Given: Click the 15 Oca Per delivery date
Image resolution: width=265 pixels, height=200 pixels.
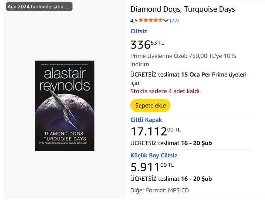Looking at the screenshot, I should point(196,75).
